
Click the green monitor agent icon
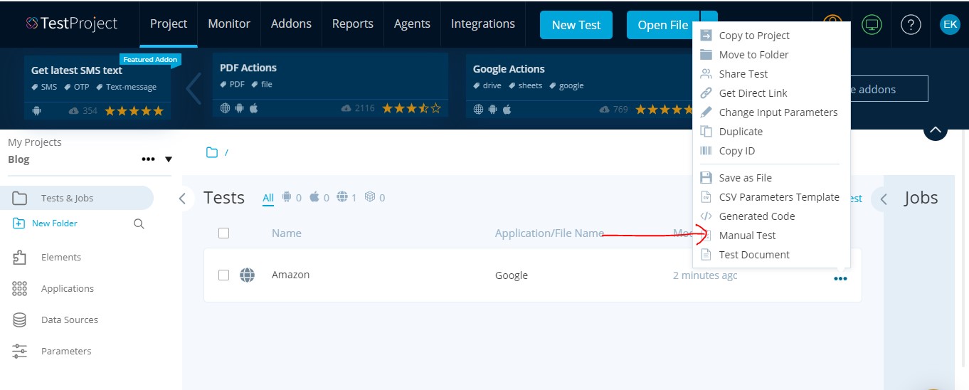coord(872,25)
